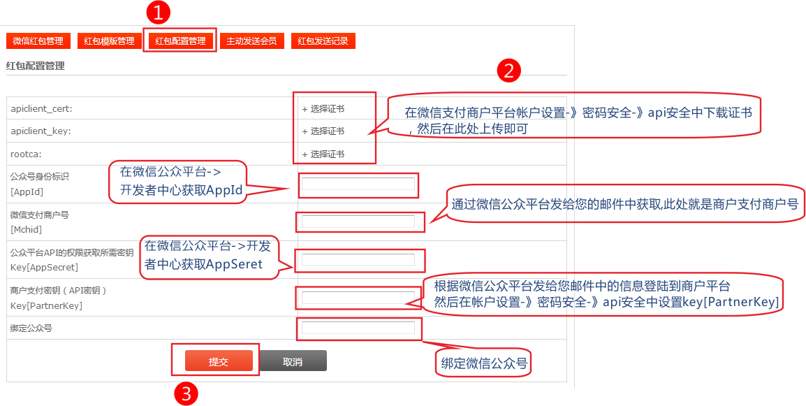Viewport: 806px width, 406px height.
Task: Click the Key[AppSecret] text
Action: pyautogui.click(x=44, y=268)
